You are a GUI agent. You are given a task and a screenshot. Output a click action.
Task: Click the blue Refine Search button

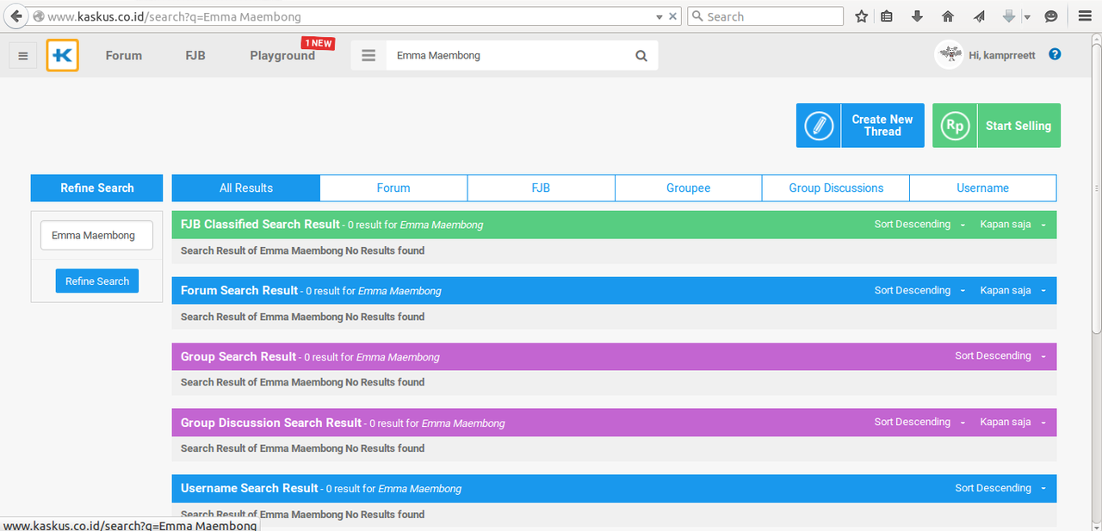click(x=97, y=281)
